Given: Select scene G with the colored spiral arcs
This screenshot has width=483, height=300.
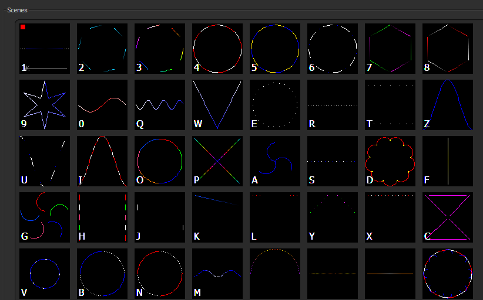Looking at the screenshot, I should coord(45,217).
